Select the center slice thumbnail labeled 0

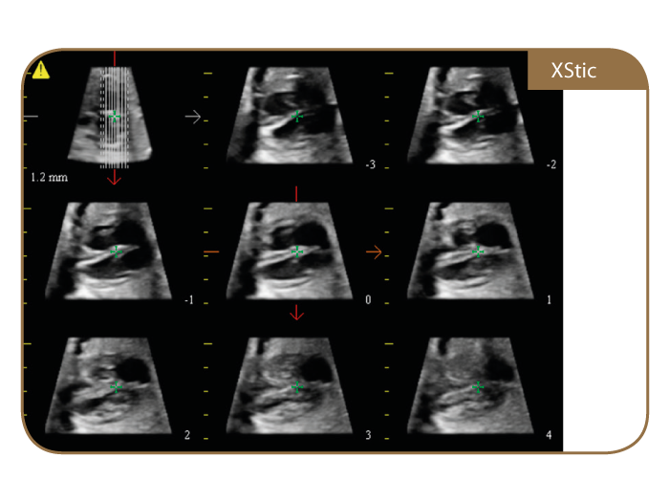point(290,251)
